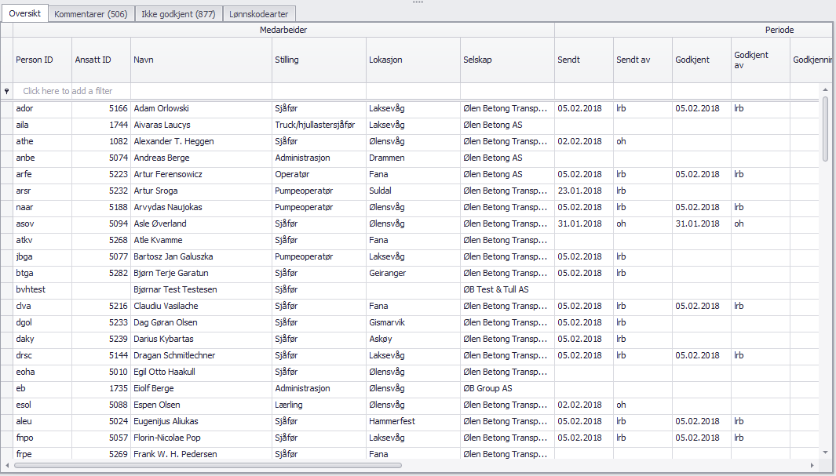Go to the Oversikt tab

click(x=25, y=13)
